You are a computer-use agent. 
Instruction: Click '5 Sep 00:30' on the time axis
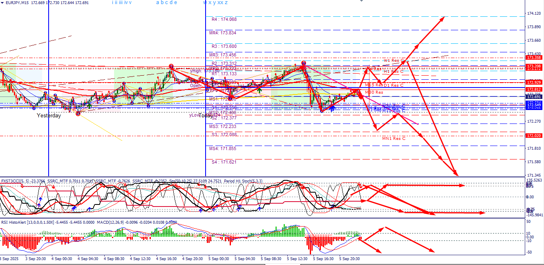click(219, 258)
